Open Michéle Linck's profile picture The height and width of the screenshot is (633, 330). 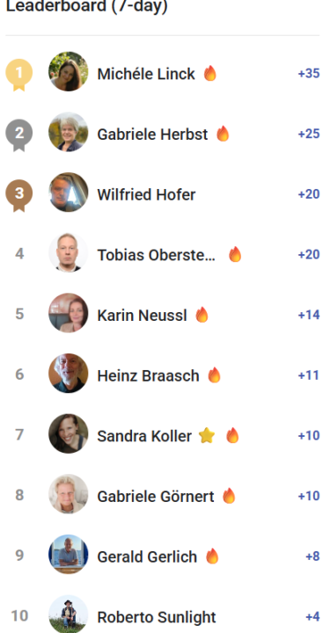click(69, 71)
